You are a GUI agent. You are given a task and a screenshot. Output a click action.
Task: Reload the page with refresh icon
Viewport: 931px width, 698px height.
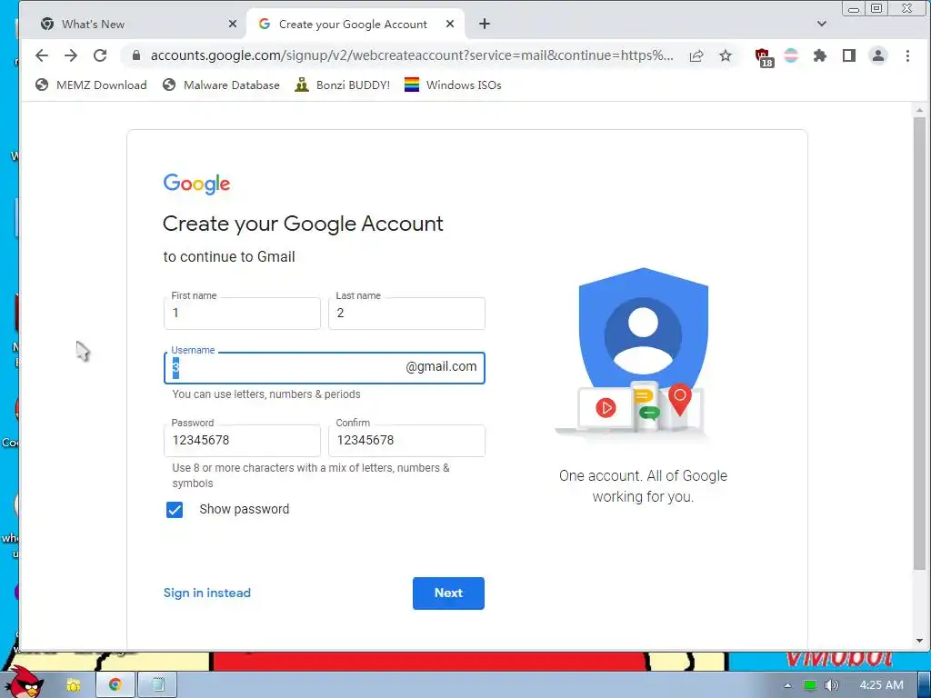pyautogui.click(x=100, y=55)
